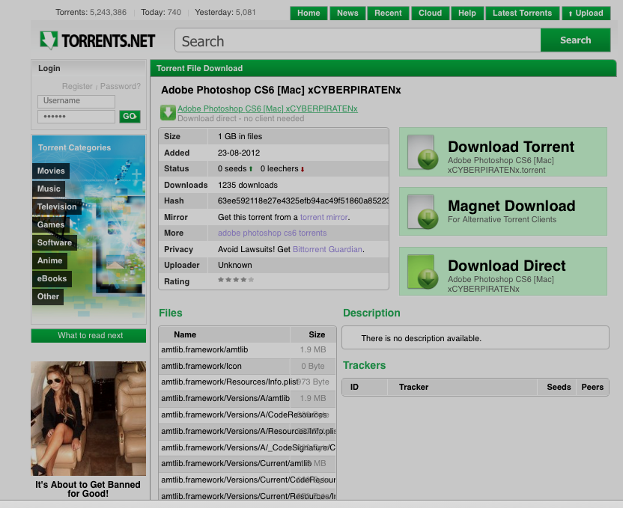Image resolution: width=623 pixels, height=508 pixels.
Task: Select file row amtlib.framework/Icon
Action: [x=247, y=367]
